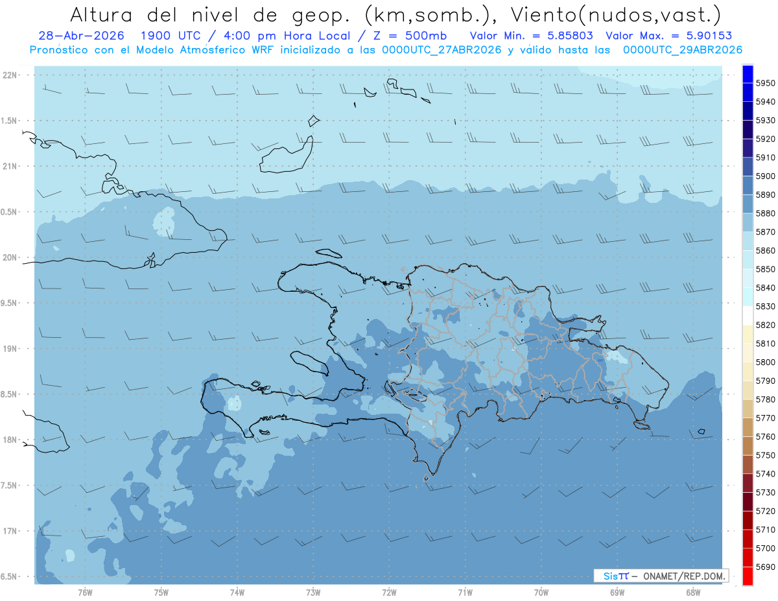Click the 5760 tan legend swatch
The width and height of the screenshot is (778, 601).
coord(748,427)
